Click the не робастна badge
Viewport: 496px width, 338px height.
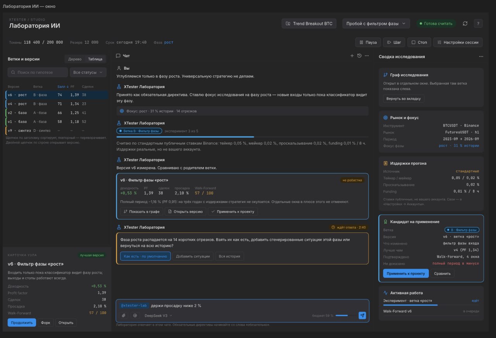pyautogui.click(x=352, y=180)
